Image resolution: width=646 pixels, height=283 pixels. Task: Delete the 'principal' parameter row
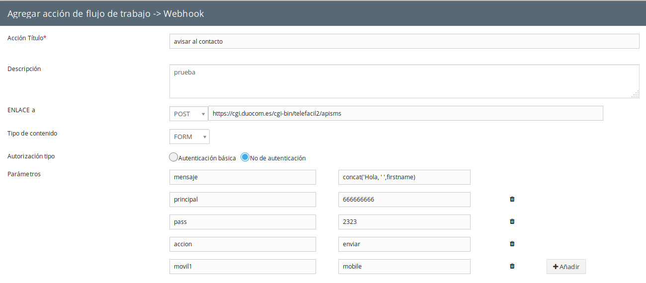pos(512,199)
